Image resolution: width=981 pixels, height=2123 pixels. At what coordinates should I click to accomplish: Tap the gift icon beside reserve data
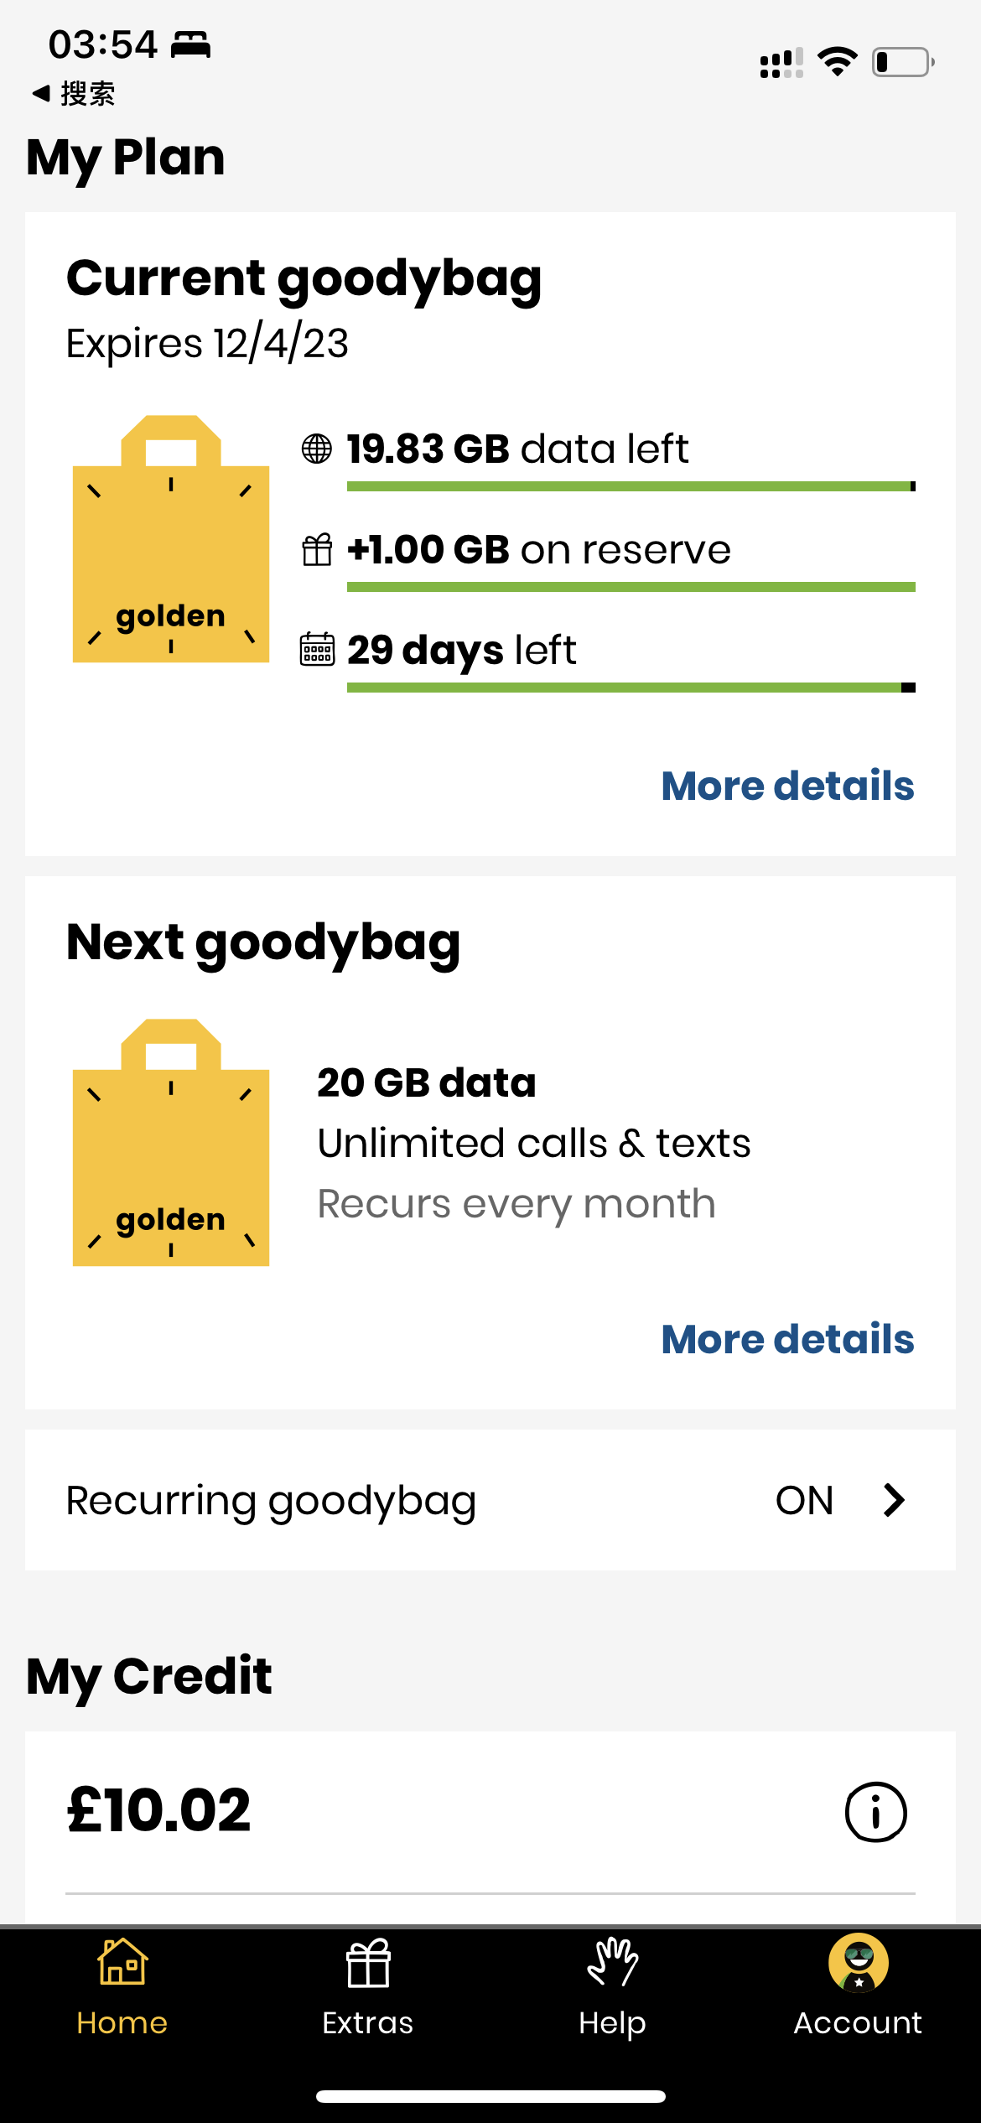[317, 550]
